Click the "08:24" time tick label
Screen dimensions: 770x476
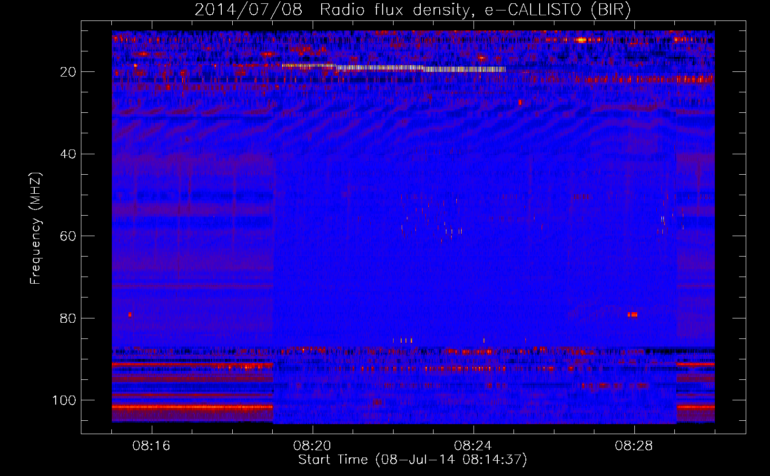473,446
